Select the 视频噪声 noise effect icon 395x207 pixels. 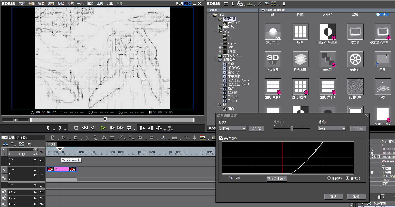[x=355, y=87]
